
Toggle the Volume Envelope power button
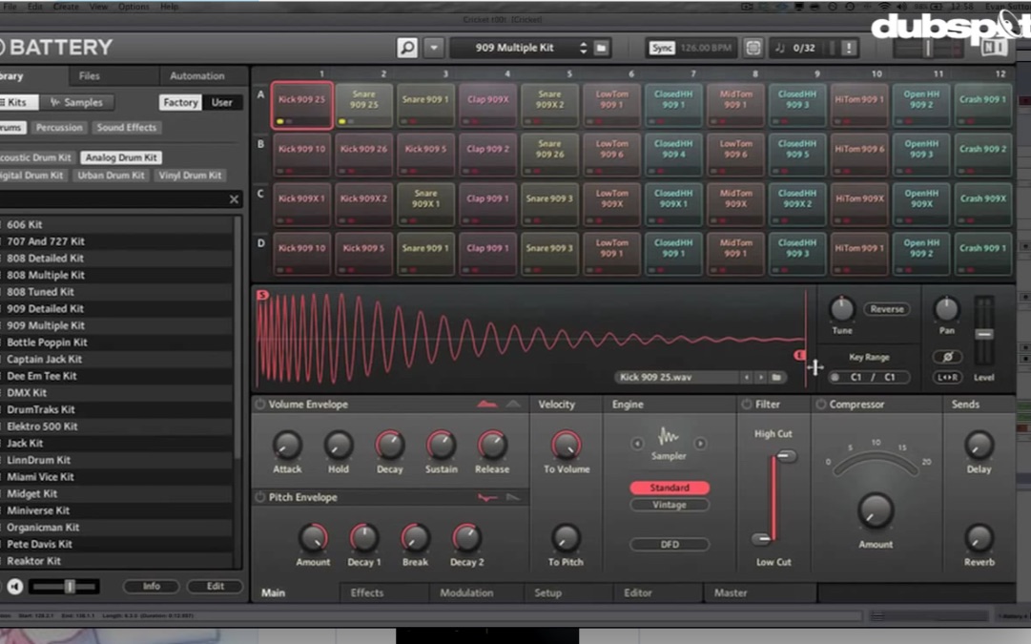click(x=259, y=405)
